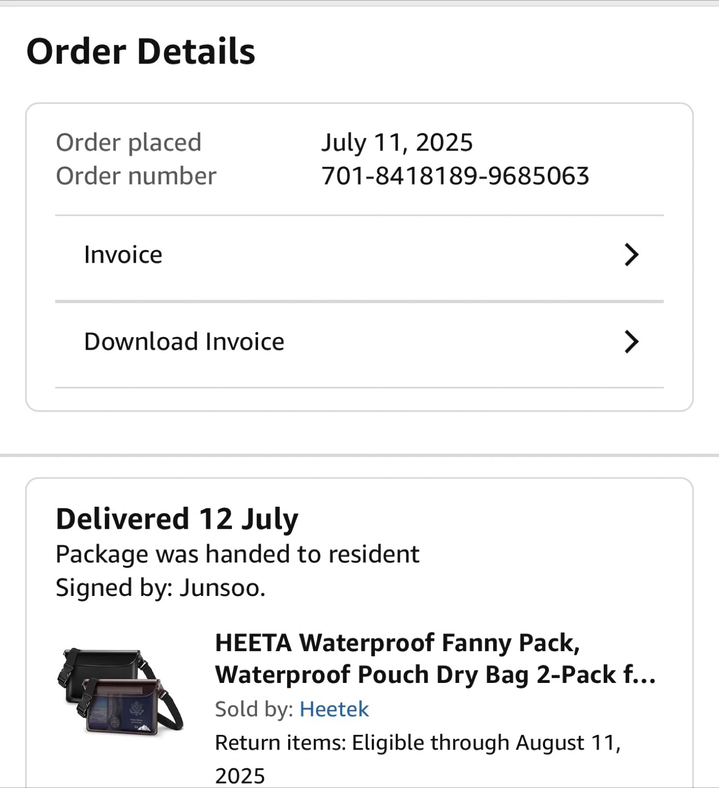The image size is (719, 788).
Task: Click the Package was handed to resident text
Action: (x=237, y=554)
